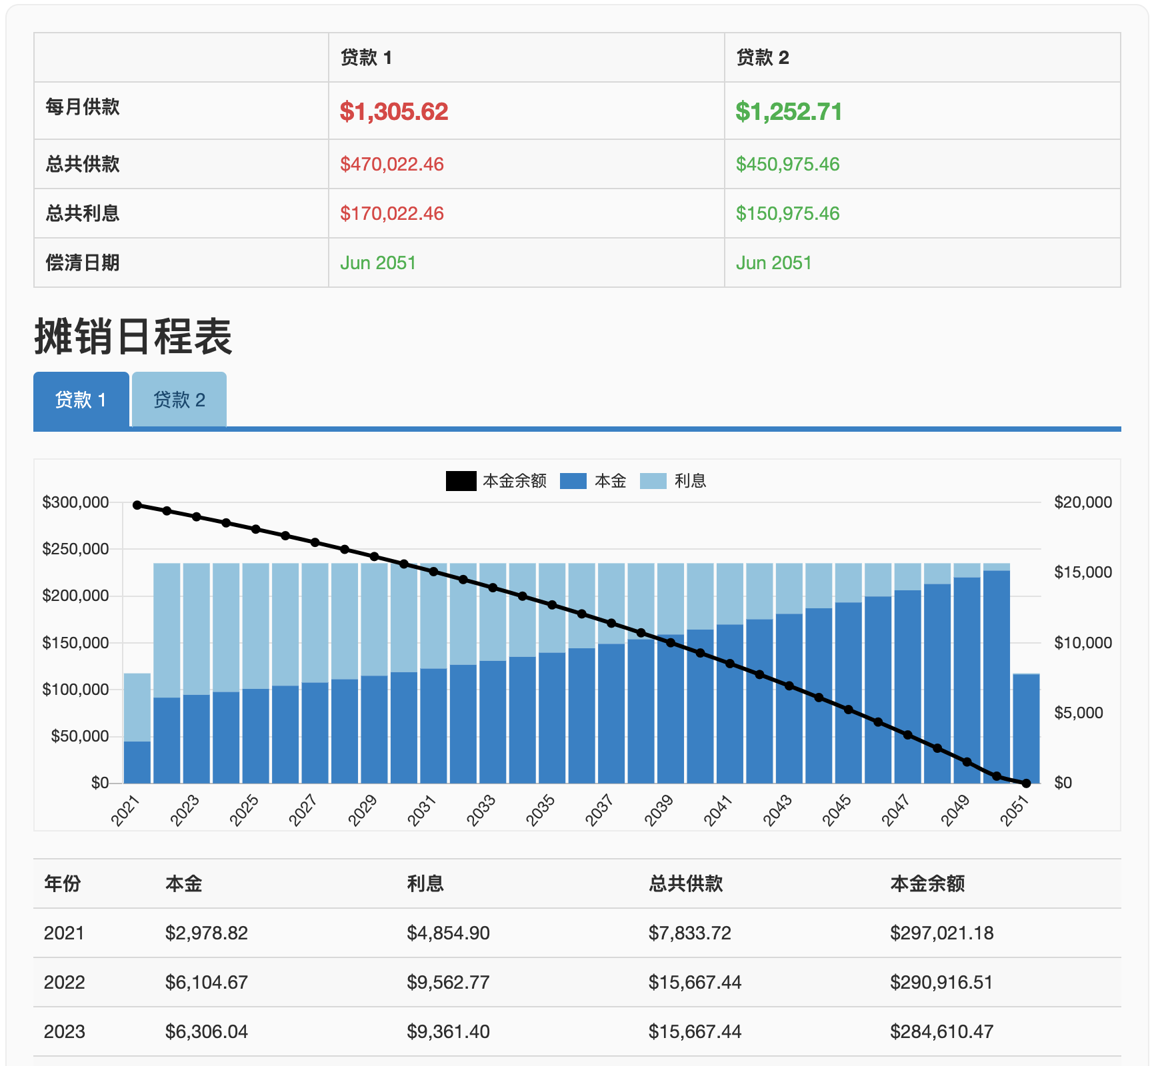1156x1066 pixels.
Task: Switch to the 贷款 2 tab
Action: (179, 400)
